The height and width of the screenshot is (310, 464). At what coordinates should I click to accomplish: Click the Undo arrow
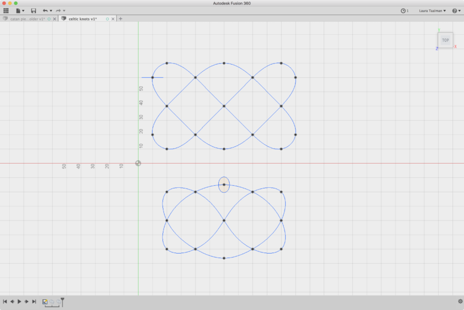coord(45,10)
